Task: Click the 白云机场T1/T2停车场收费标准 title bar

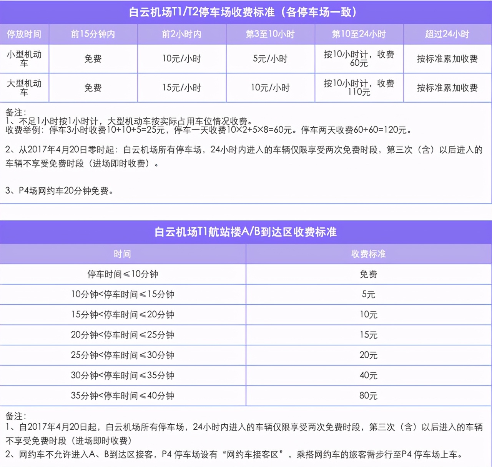Action: click(x=244, y=10)
